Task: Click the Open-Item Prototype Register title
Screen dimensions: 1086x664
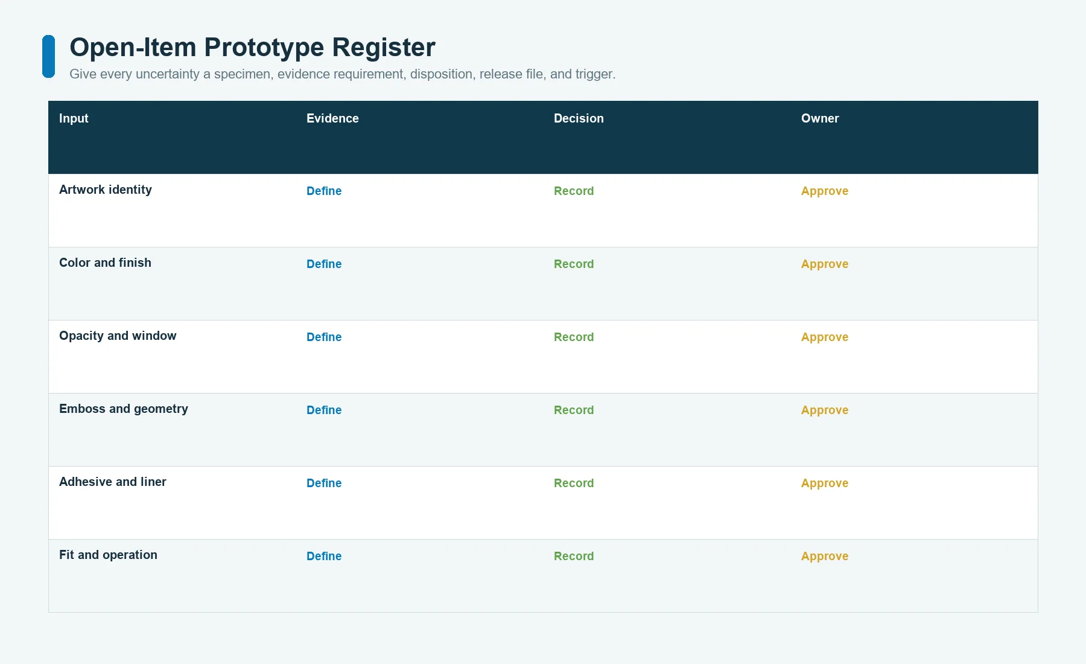Action: point(252,48)
